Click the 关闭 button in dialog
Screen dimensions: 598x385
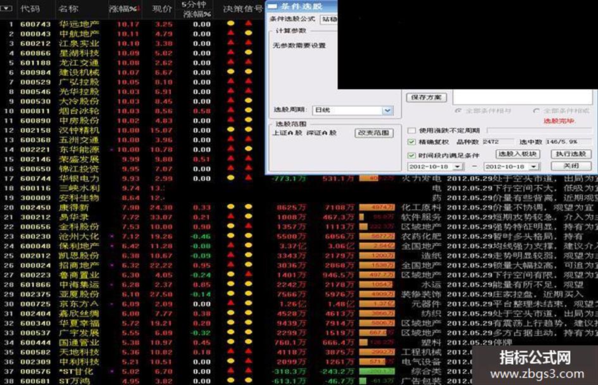tap(571, 166)
